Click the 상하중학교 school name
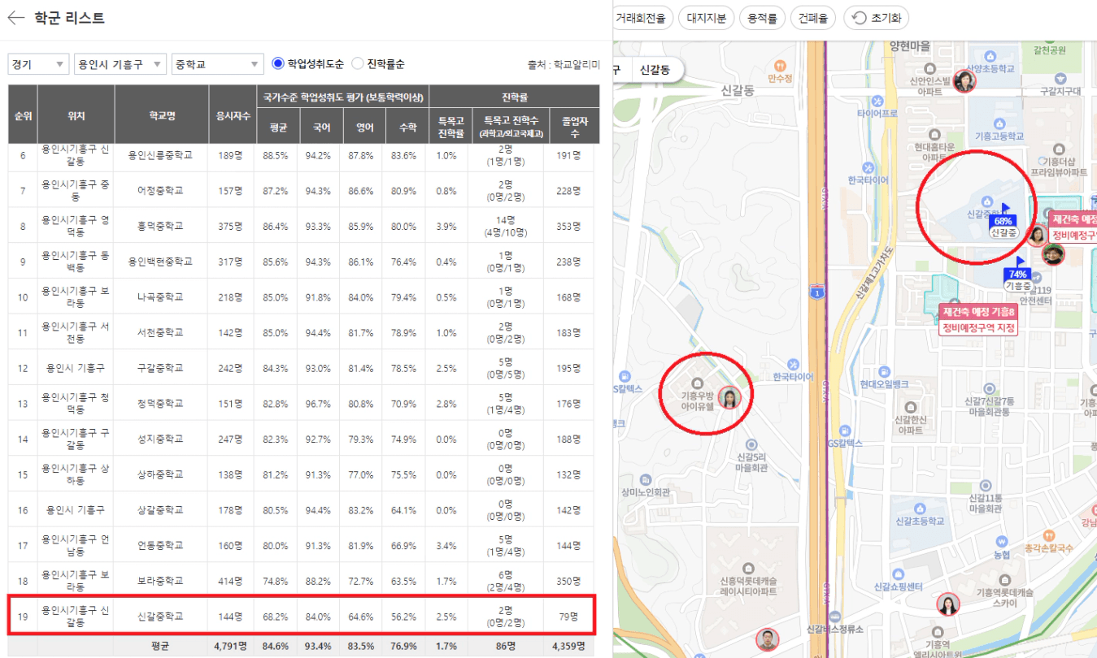Viewport: 1097px width, 658px height. pos(160,474)
